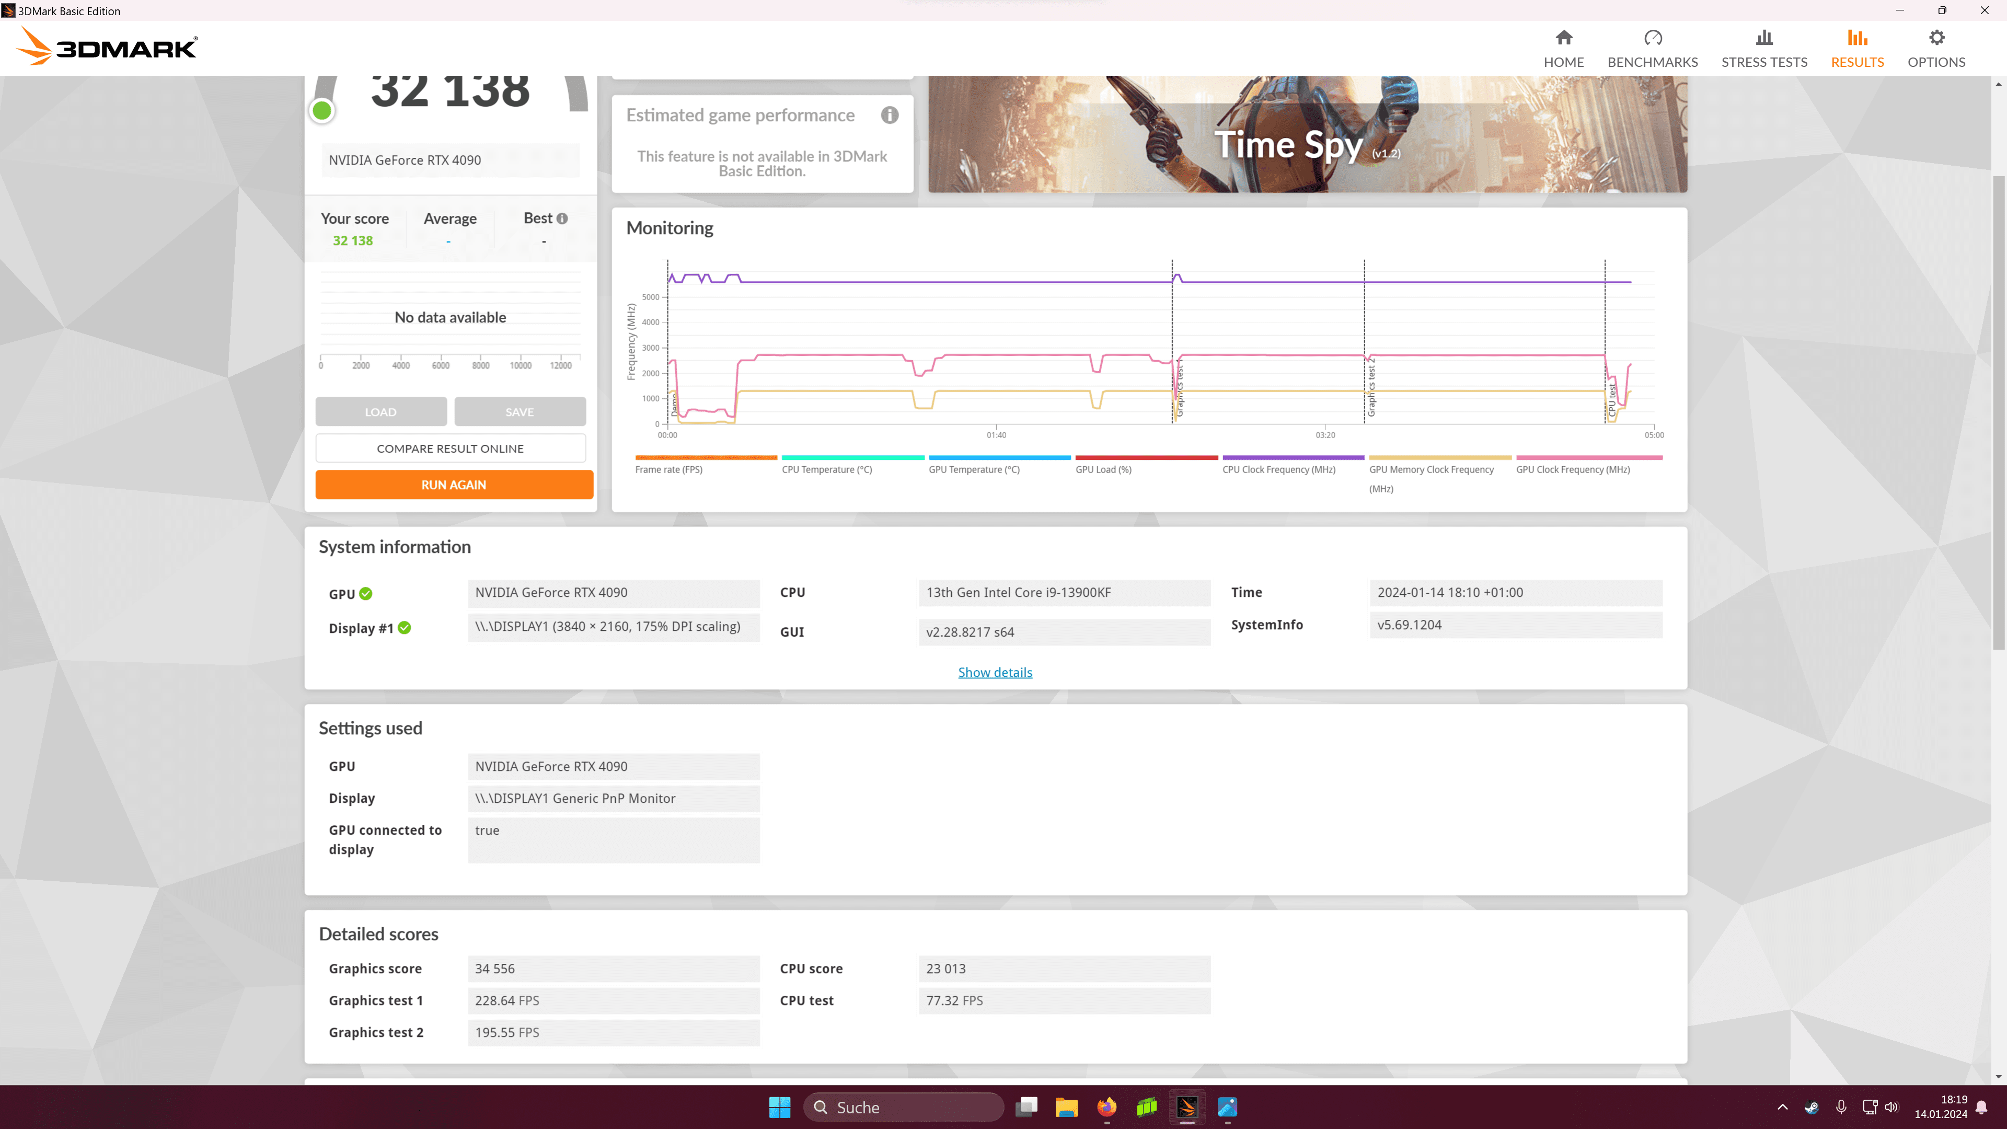Screen dimensions: 2007x1129
Task: Click the 3DMark taskbar icon
Action: click(1187, 1107)
